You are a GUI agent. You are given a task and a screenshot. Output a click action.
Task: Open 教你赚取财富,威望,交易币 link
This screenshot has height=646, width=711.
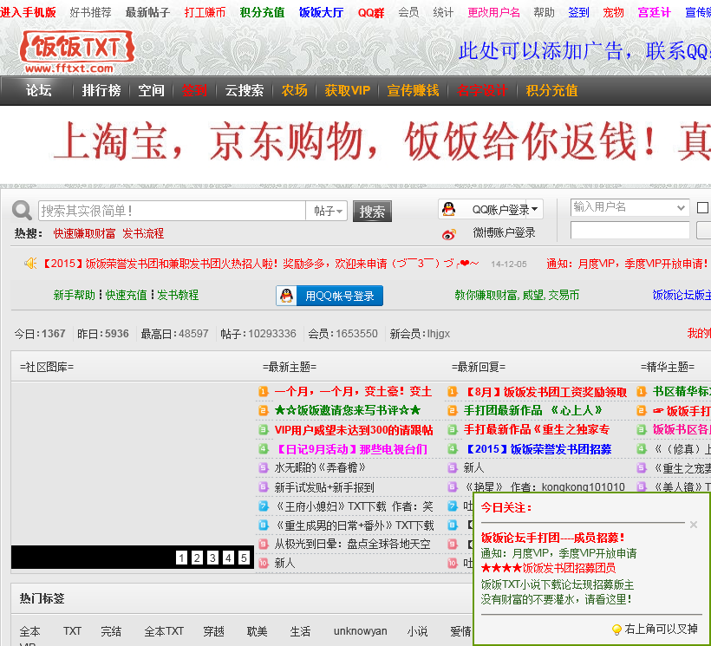pyautogui.click(x=517, y=295)
